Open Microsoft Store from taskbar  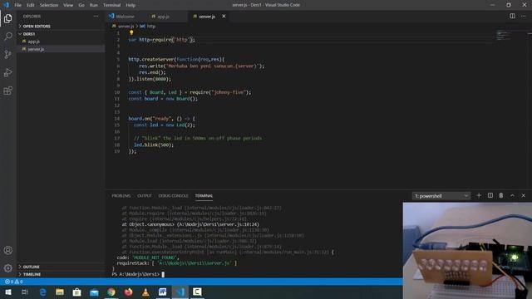[77, 292]
